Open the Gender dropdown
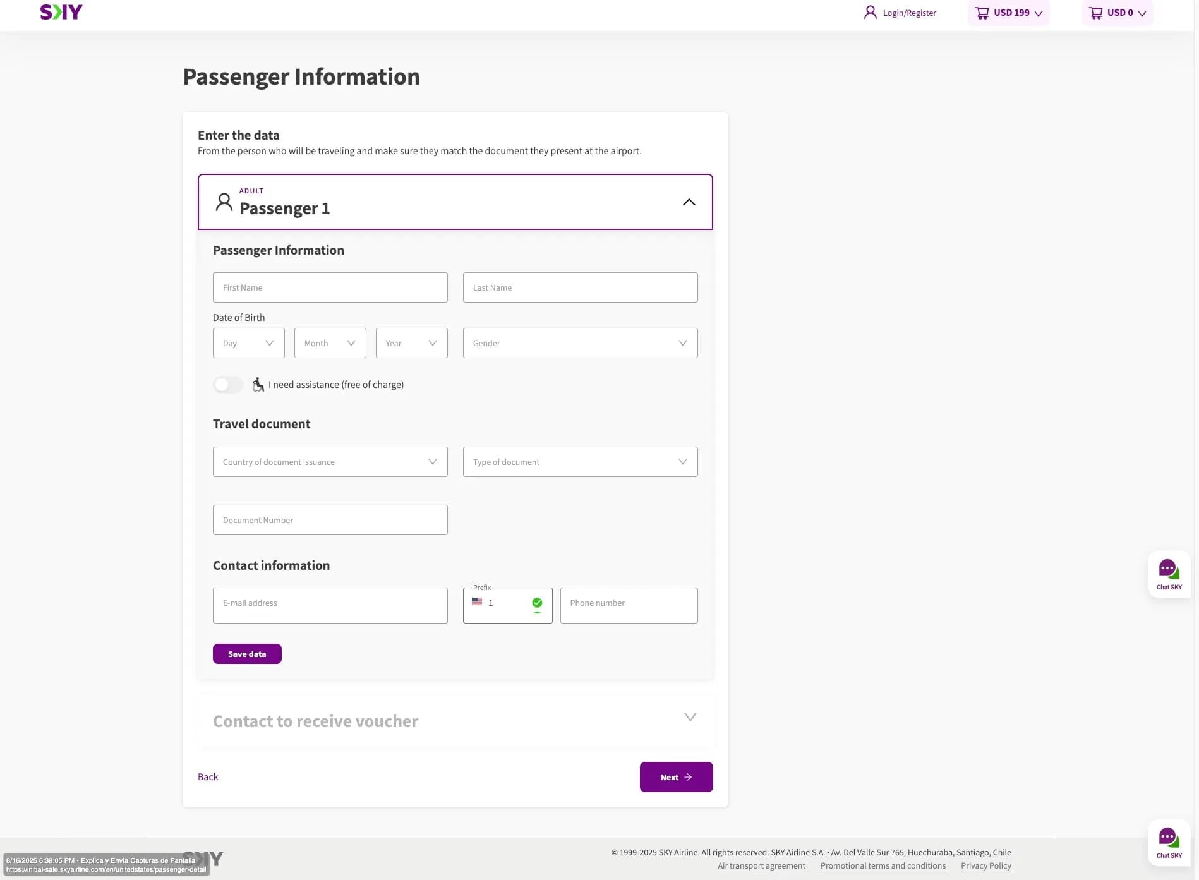The width and height of the screenshot is (1199, 880). [x=580, y=343]
